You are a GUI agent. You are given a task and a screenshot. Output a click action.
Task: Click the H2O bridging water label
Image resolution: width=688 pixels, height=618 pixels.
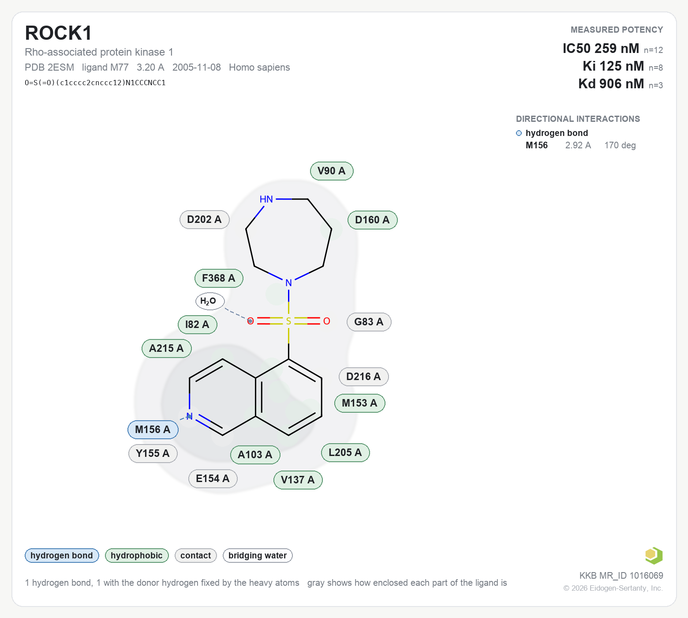(210, 301)
